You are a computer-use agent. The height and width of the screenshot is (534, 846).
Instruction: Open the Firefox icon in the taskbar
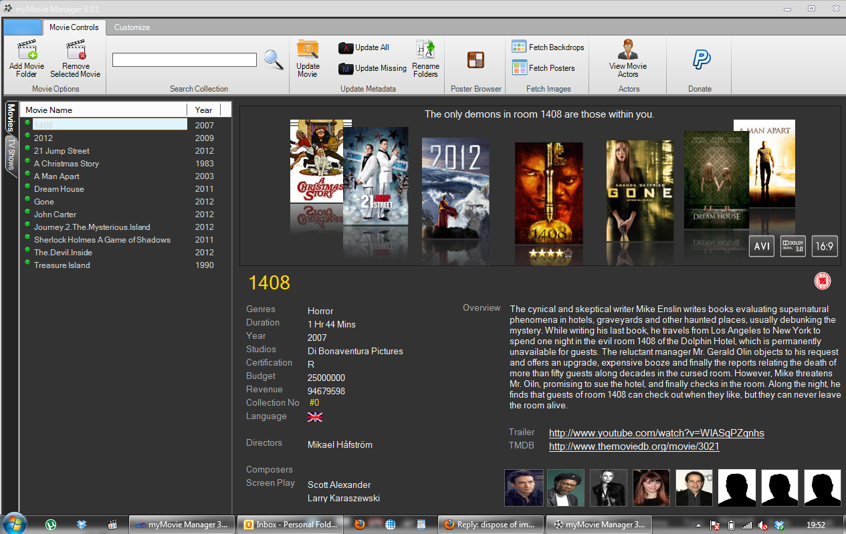(x=360, y=525)
